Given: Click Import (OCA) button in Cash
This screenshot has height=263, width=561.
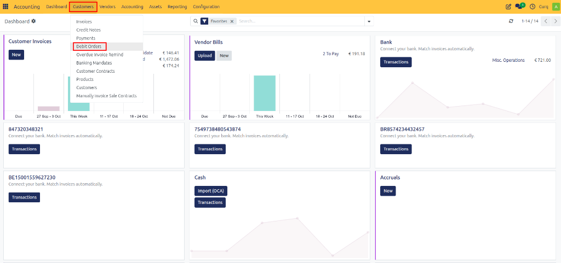Looking at the screenshot, I should click(211, 191).
